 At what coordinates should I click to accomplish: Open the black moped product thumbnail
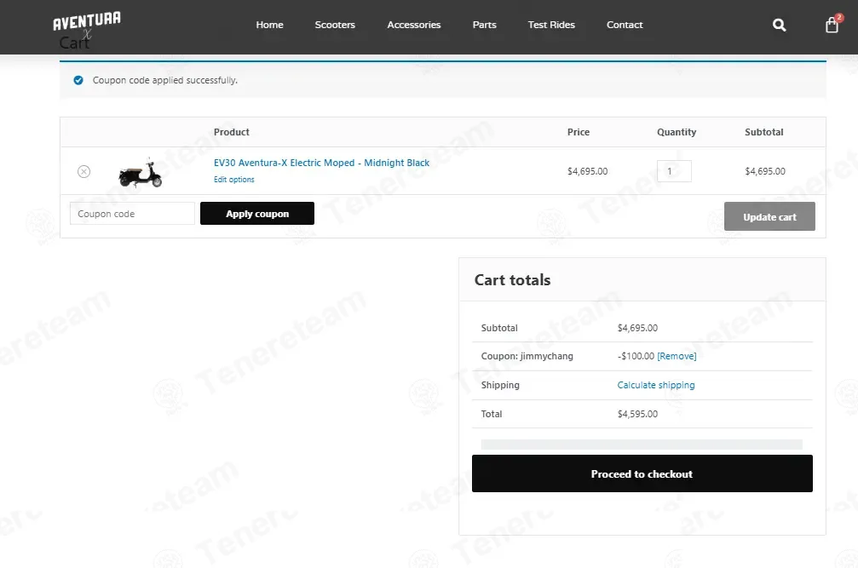tap(141, 173)
